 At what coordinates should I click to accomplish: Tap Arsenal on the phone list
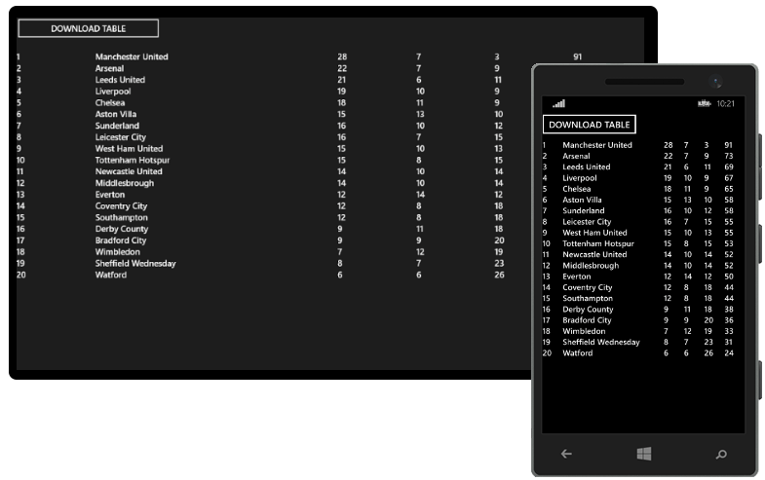[x=576, y=156]
